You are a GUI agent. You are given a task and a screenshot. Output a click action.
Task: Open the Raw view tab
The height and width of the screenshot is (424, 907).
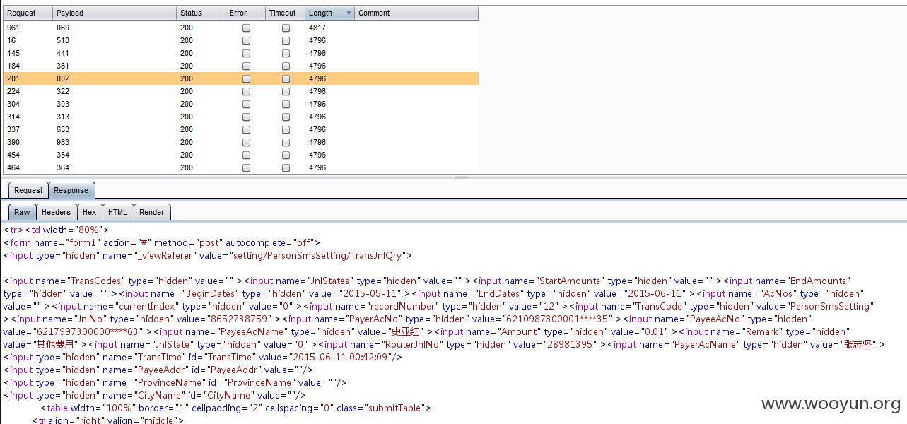23,212
